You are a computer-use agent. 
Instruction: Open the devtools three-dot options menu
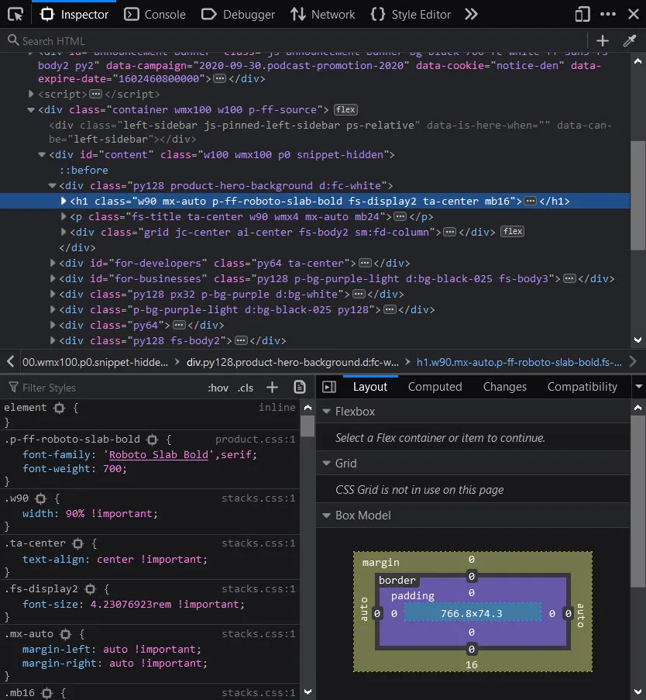click(x=608, y=14)
